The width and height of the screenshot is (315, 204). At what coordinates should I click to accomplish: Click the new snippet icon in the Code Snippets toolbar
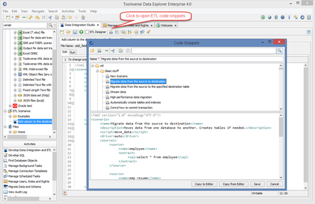tap(99, 50)
